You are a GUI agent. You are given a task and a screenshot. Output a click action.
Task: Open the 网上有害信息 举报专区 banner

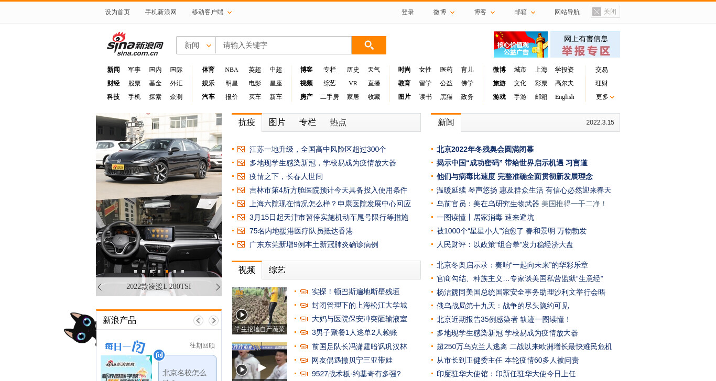(585, 44)
